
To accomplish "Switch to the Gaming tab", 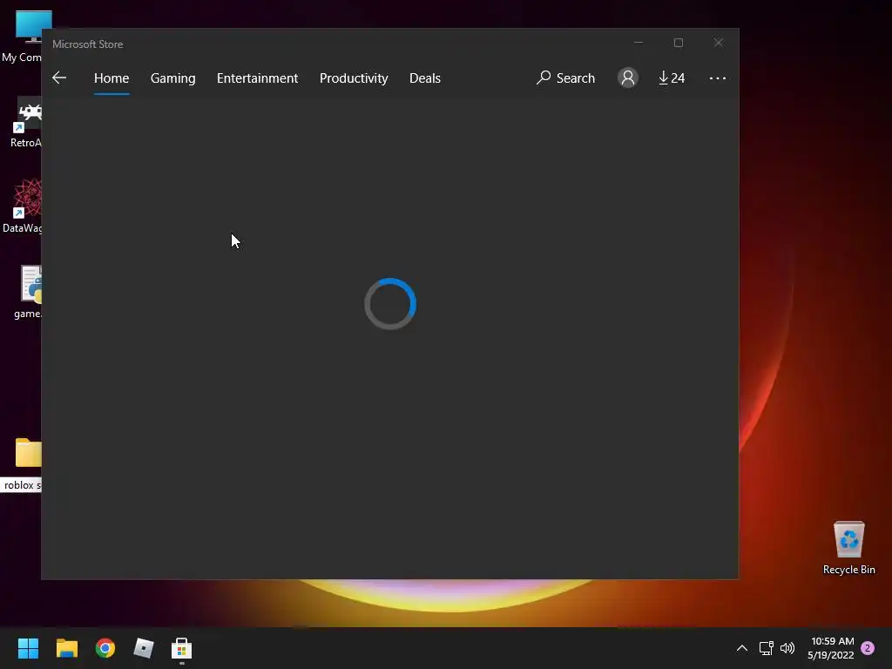I will [x=173, y=78].
